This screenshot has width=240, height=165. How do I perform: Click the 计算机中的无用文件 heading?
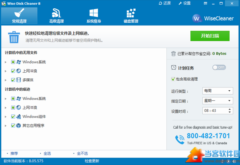pyautogui.click(x=21, y=53)
